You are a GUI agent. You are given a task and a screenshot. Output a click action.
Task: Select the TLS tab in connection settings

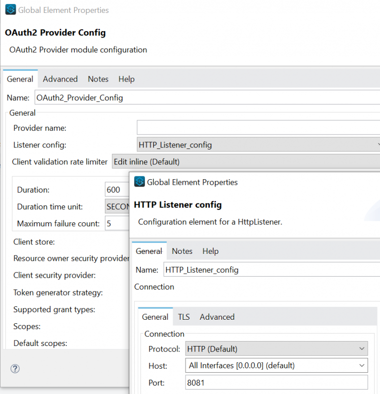tap(184, 317)
